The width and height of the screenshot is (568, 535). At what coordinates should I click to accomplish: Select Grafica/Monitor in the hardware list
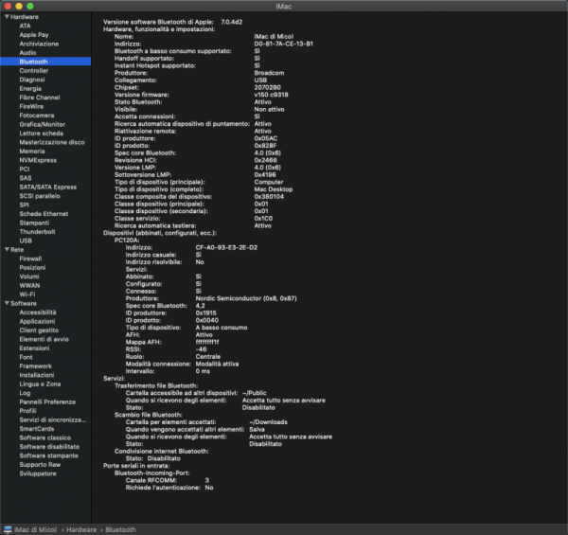point(43,123)
